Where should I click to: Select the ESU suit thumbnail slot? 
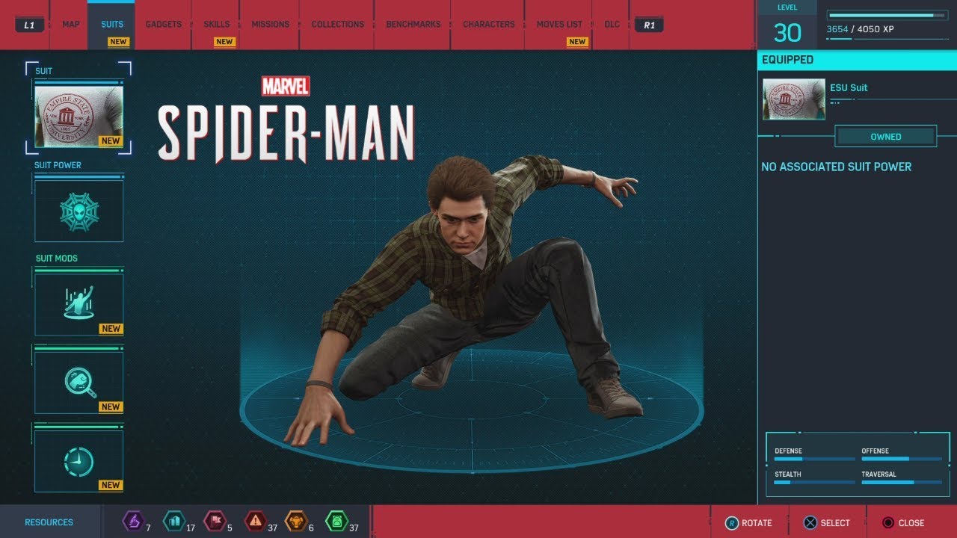(79, 117)
